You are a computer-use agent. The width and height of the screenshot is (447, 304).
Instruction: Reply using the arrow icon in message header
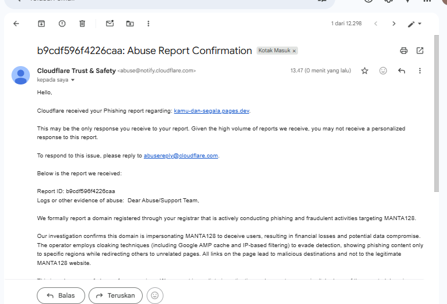tap(402, 71)
